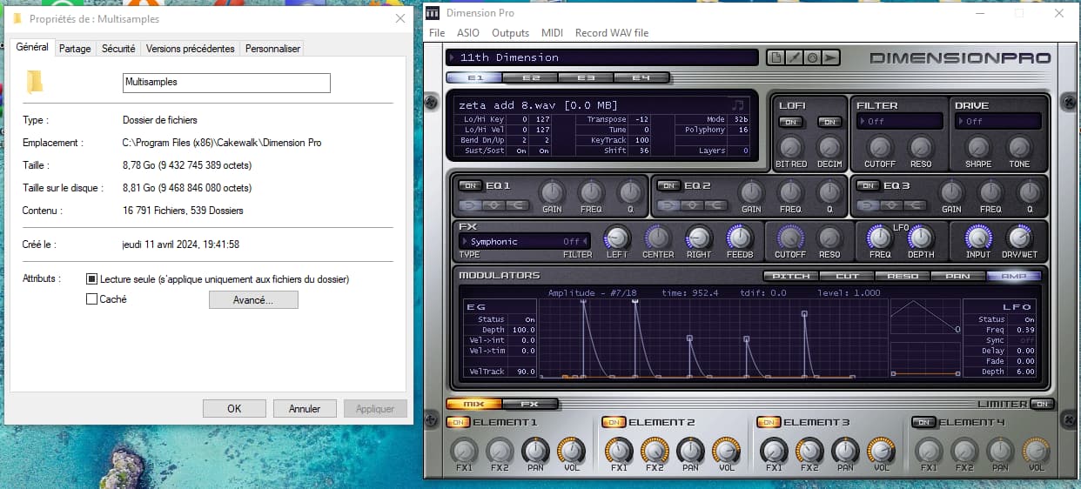This screenshot has height=489, width=1081.
Task: Select EQ 2 low-shelf shape icon
Action: tap(668, 205)
